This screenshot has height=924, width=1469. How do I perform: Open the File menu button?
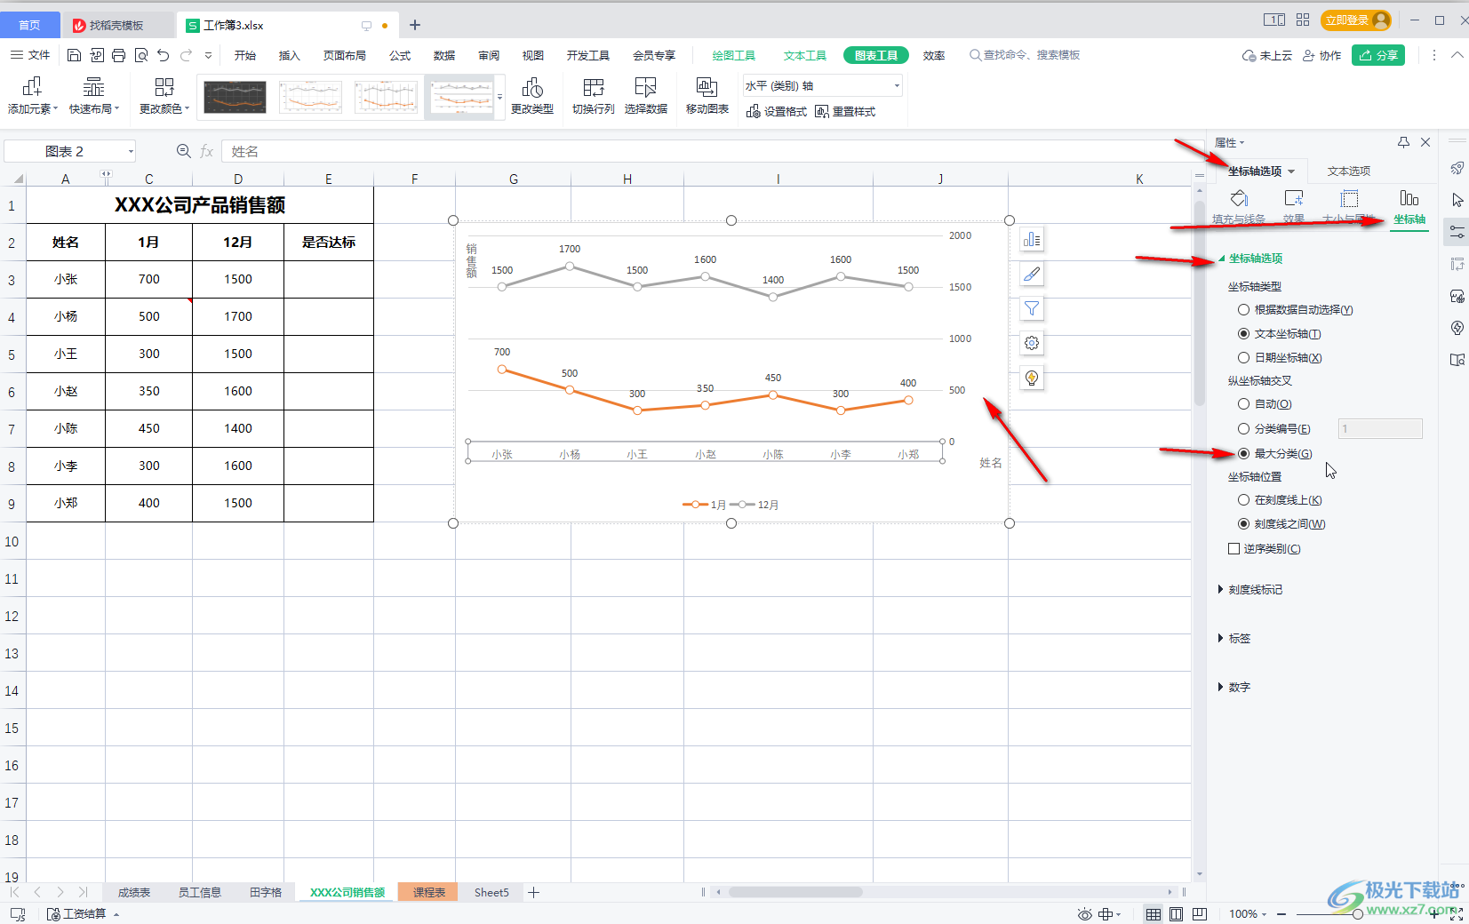point(30,55)
